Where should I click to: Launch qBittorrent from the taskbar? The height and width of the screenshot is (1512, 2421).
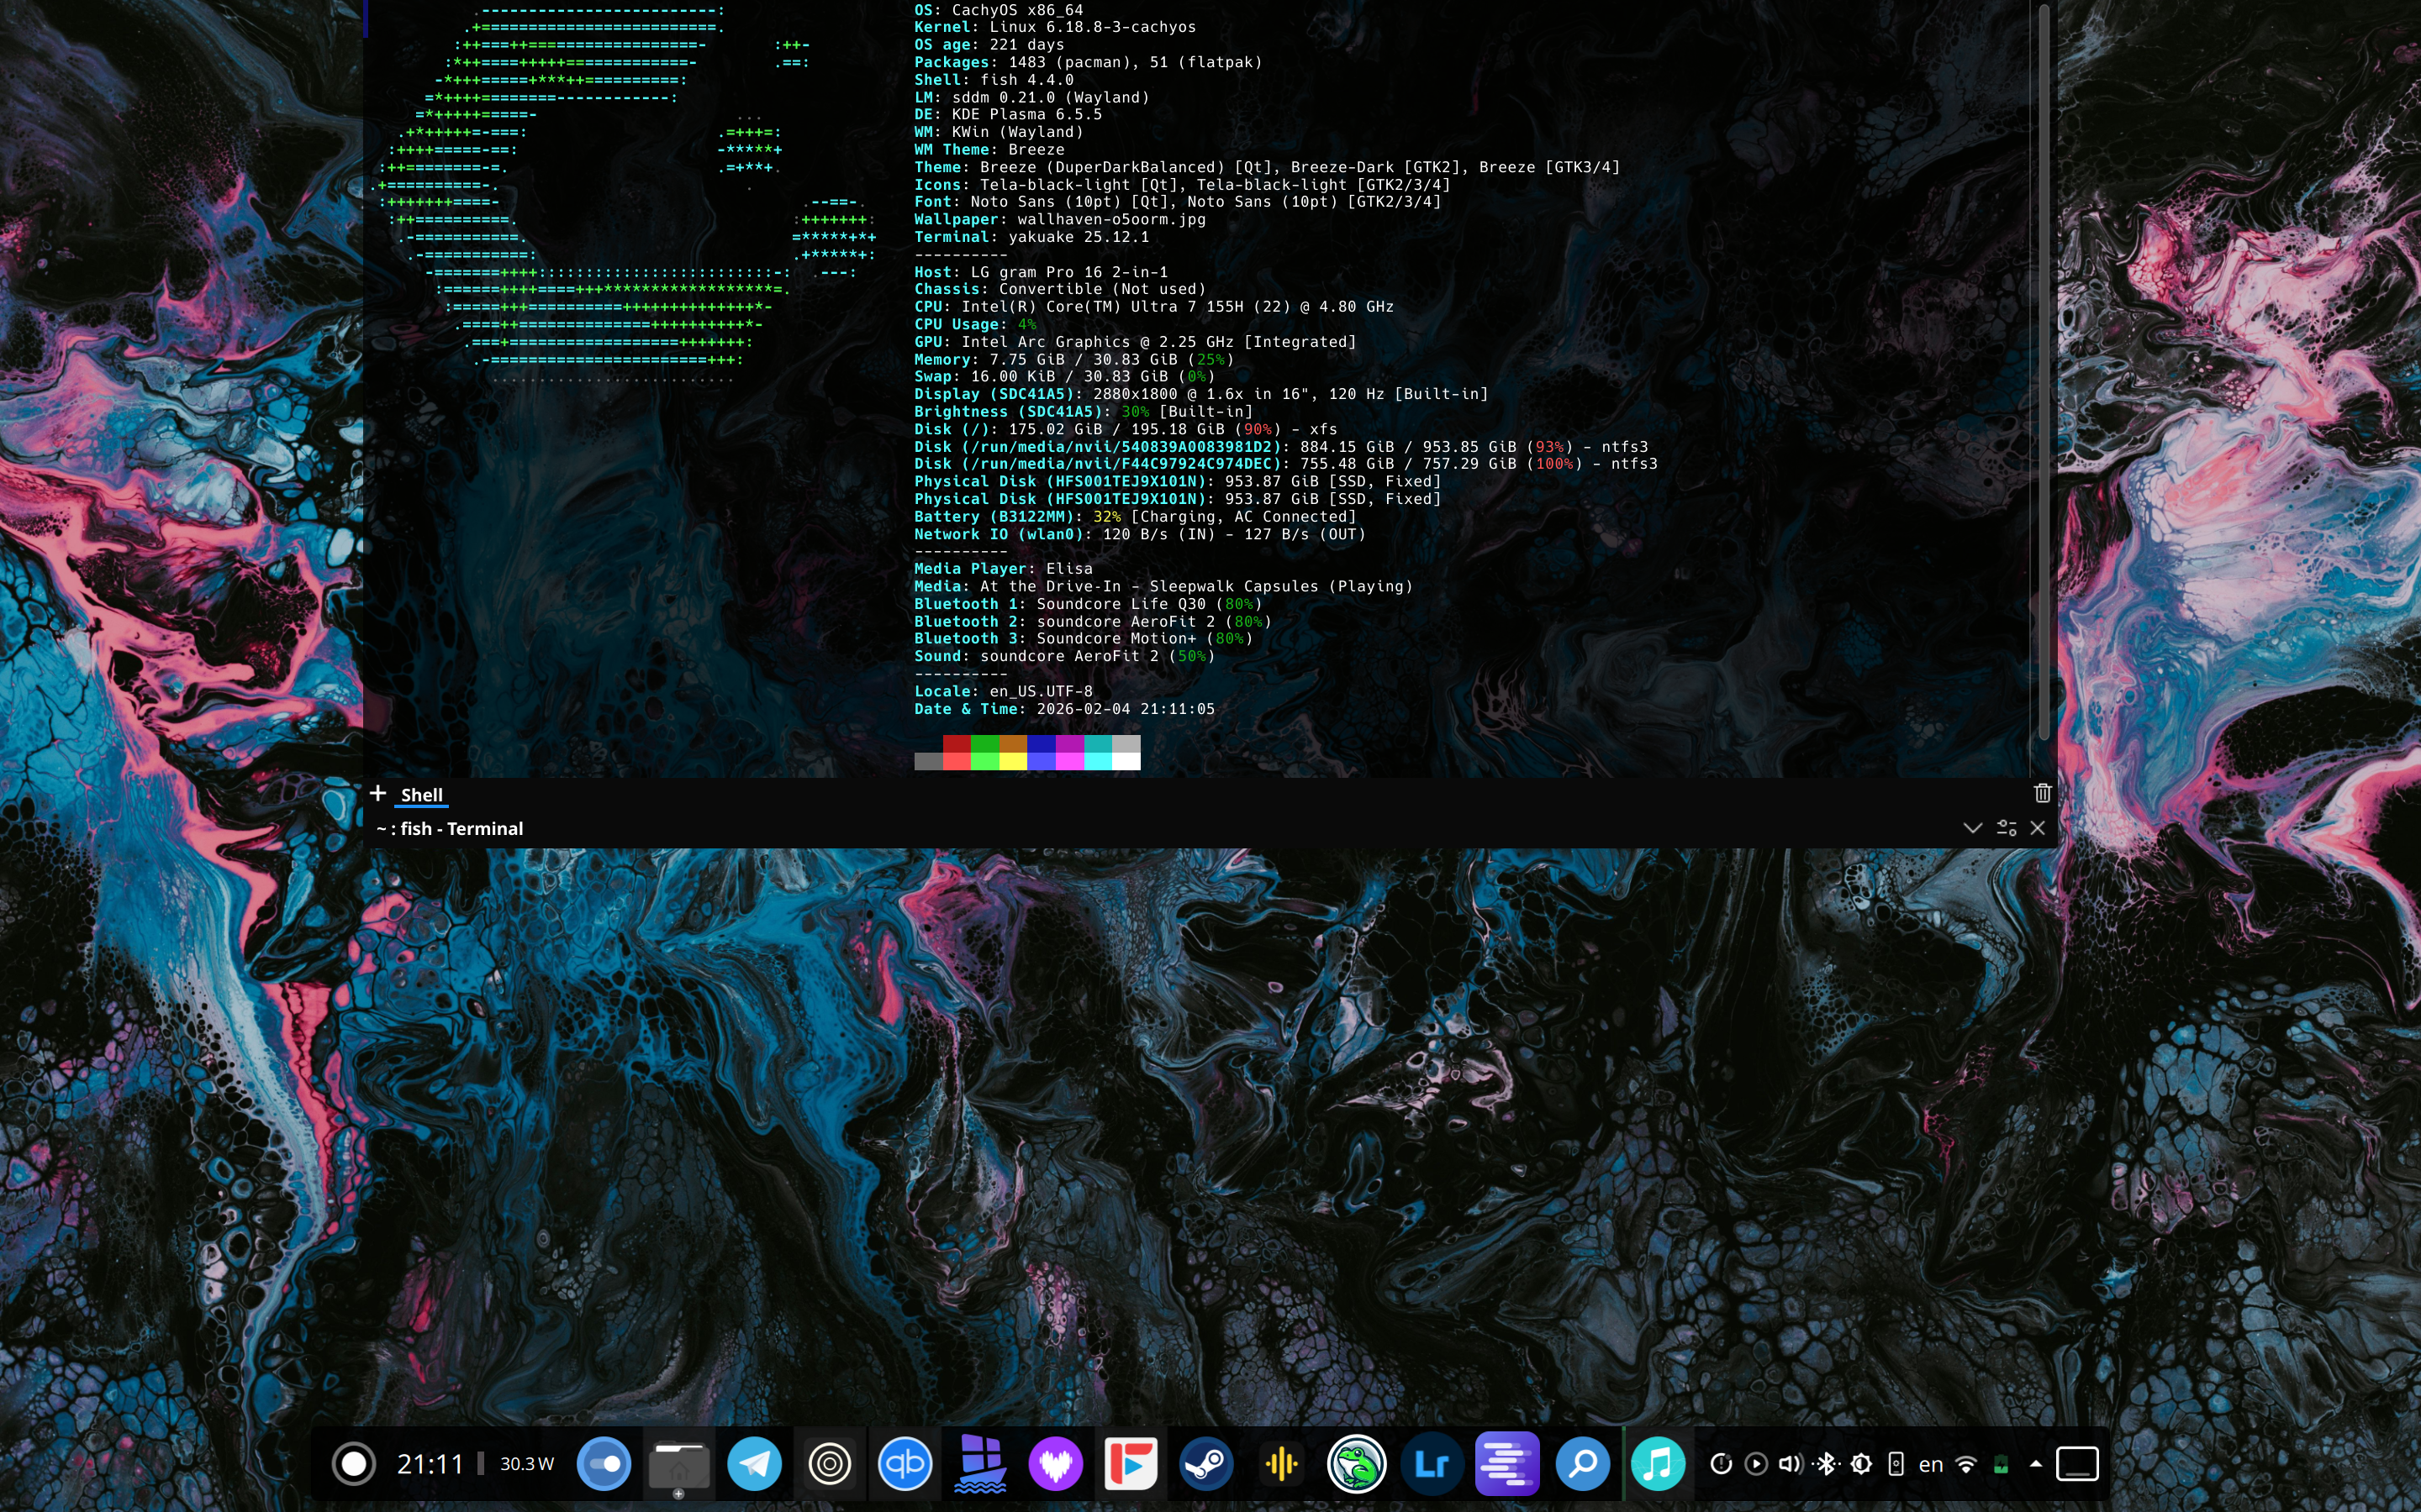[905, 1464]
